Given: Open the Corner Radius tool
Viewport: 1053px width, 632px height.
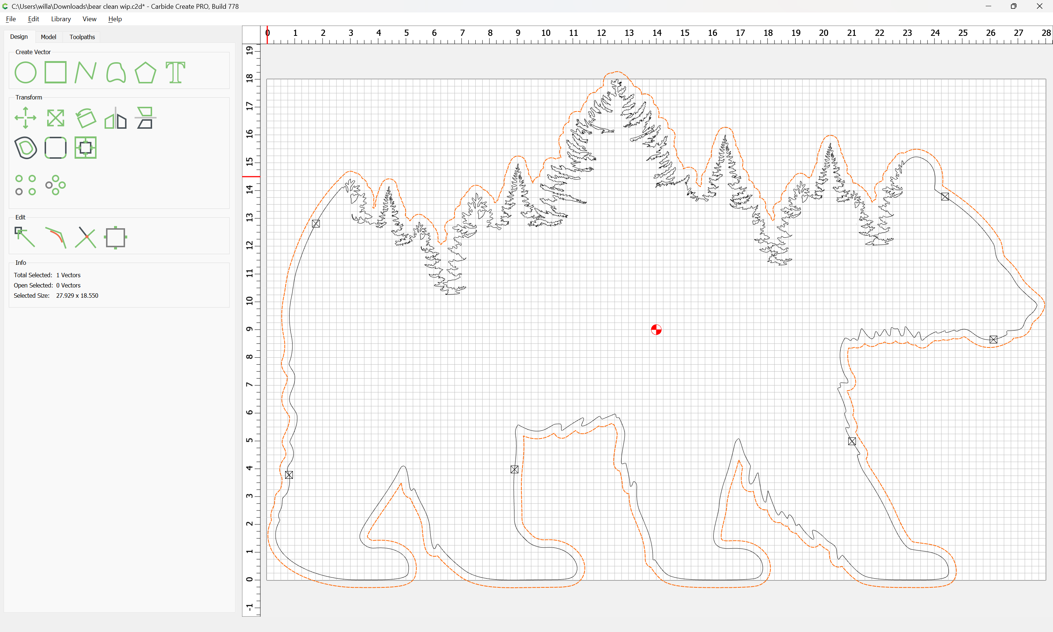Looking at the screenshot, I should (x=56, y=148).
